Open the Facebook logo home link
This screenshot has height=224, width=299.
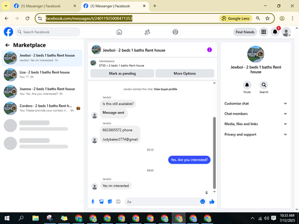click(8, 32)
